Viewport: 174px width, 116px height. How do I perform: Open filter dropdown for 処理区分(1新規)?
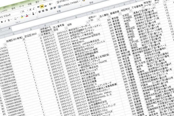pos(24,40)
